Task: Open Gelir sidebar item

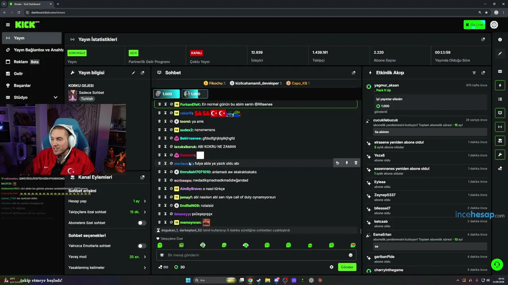Action: (31, 74)
